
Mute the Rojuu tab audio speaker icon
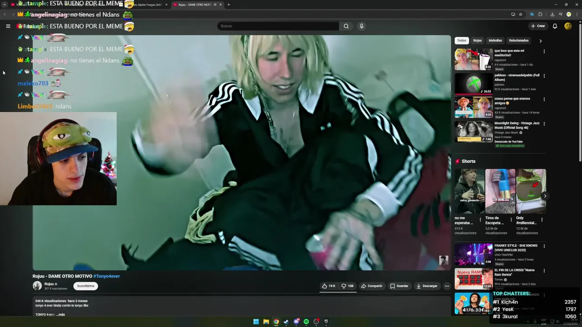click(215, 5)
